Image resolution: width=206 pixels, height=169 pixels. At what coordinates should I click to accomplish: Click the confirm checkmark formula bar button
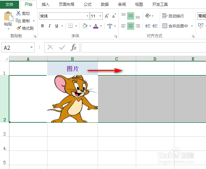point(62,47)
